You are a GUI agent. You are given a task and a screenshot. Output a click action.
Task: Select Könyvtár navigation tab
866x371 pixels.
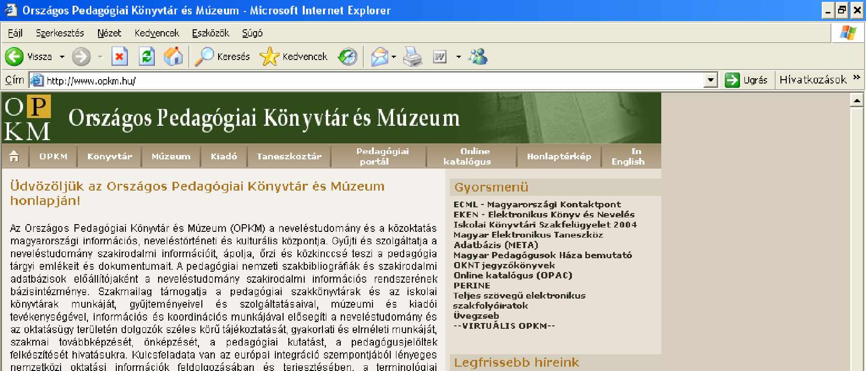click(110, 156)
